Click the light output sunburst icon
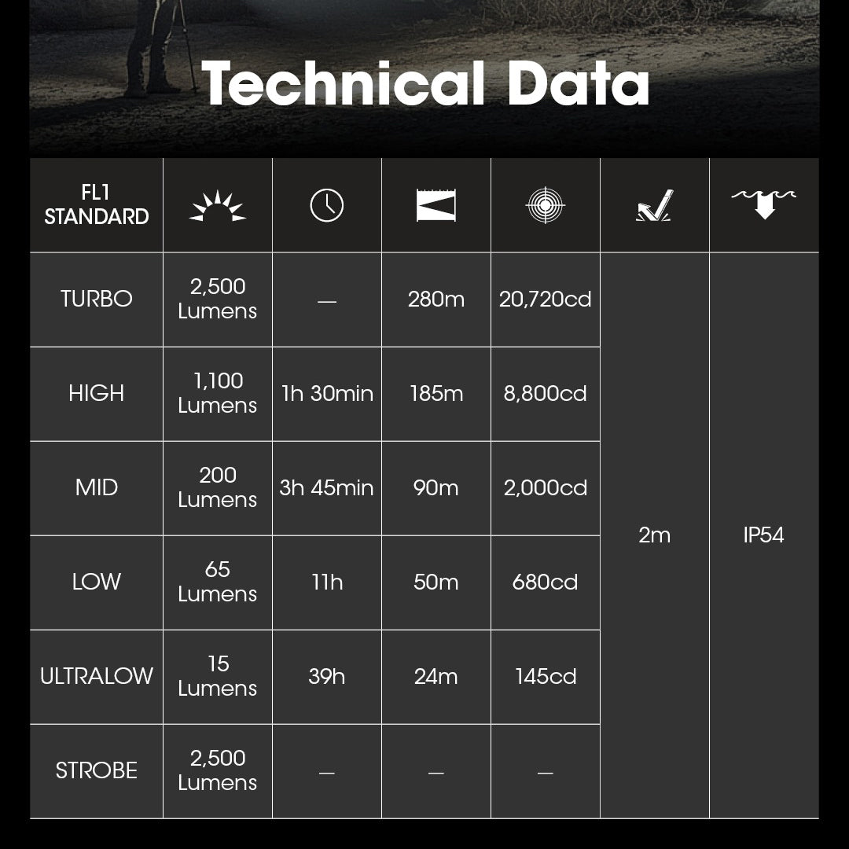Image resolution: width=849 pixels, height=849 pixels. click(217, 206)
